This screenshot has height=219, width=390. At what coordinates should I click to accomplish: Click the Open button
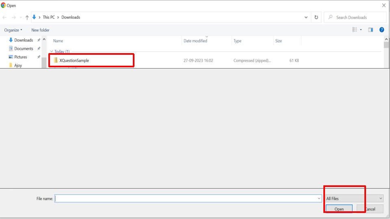pos(339,209)
